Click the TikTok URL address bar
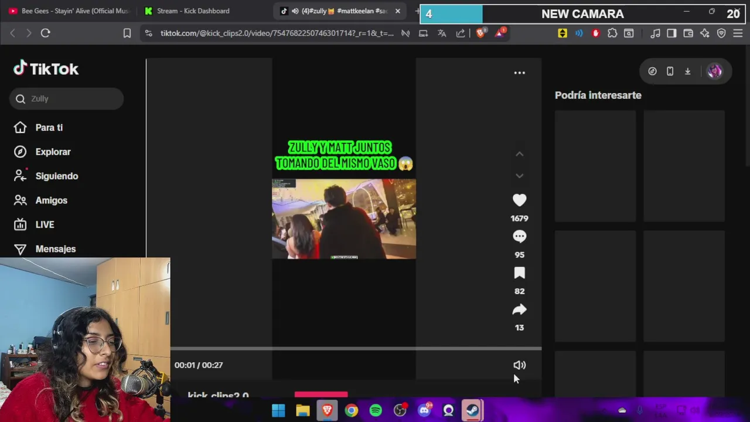Image resolution: width=750 pixels, height=422 pixels. pos(277,33)
